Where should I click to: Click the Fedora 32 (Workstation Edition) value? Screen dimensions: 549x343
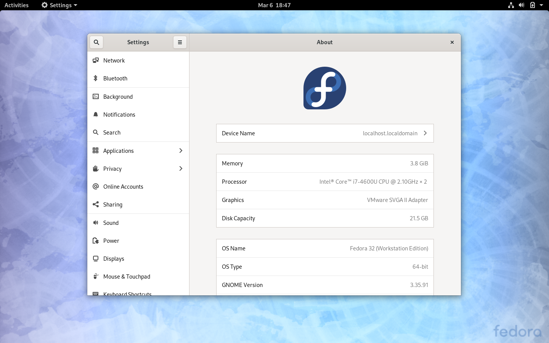click(x=389, y=248)
